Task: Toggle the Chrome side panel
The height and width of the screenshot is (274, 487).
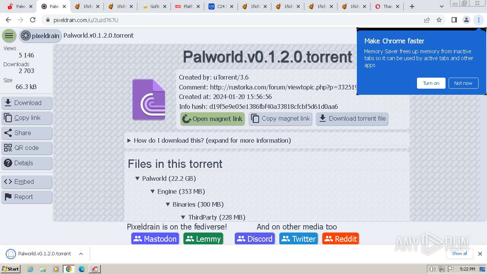Action: [x=454, y=20]
